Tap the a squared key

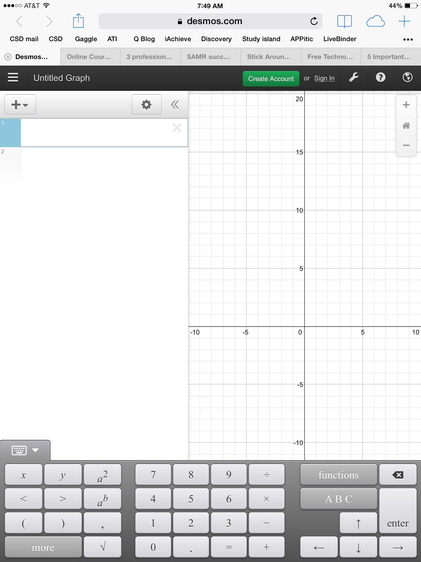click(102, 475)
